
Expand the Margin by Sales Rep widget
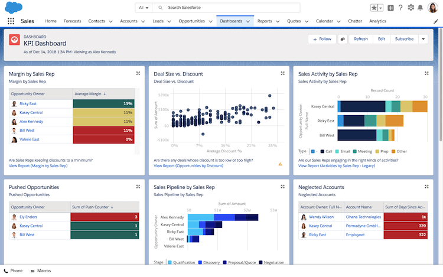click(138, 73)
